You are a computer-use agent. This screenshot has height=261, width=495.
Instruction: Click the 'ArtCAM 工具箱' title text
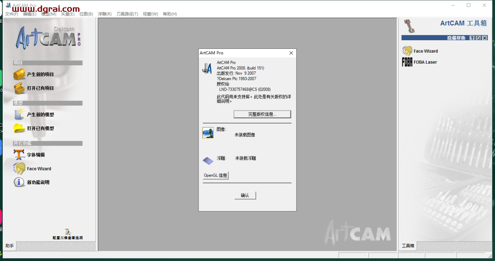[x=463, y=23]
